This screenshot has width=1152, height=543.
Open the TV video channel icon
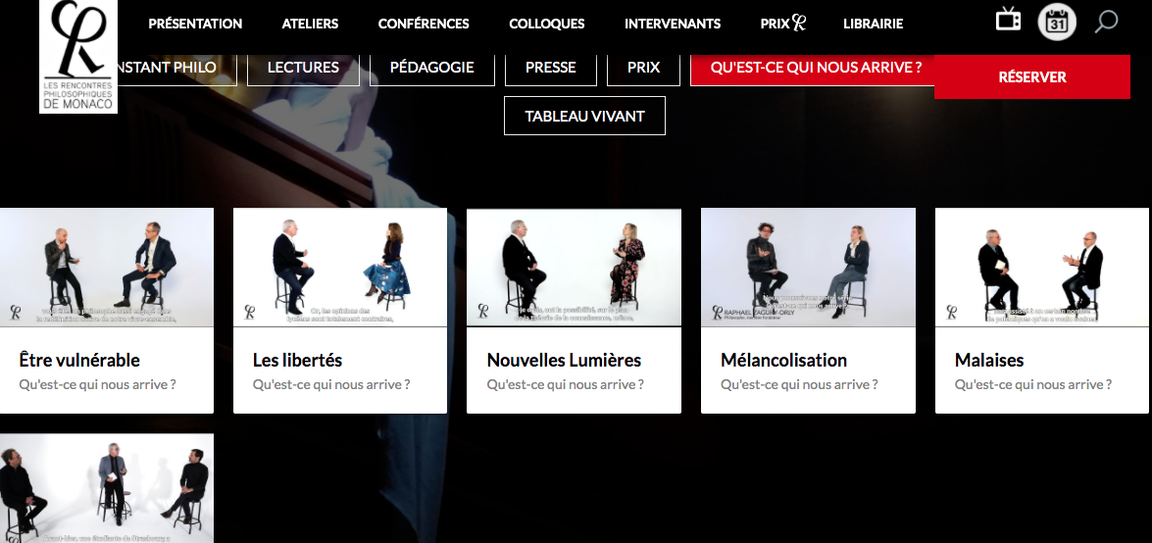1008,19
